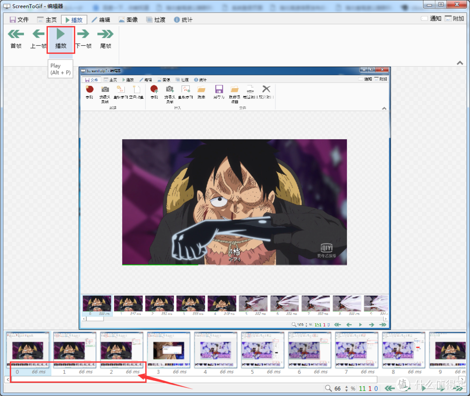The width and height of the screenshot is (470, 396).
Task: Open the 过渡 (Transitions) tab
Action: click(x=156, y=20)
